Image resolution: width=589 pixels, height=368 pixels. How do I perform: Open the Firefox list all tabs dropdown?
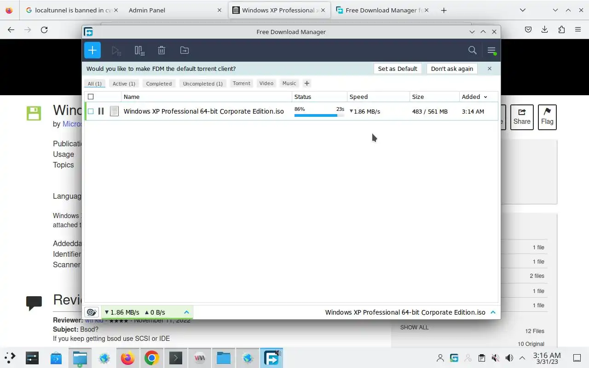[523, 10]
